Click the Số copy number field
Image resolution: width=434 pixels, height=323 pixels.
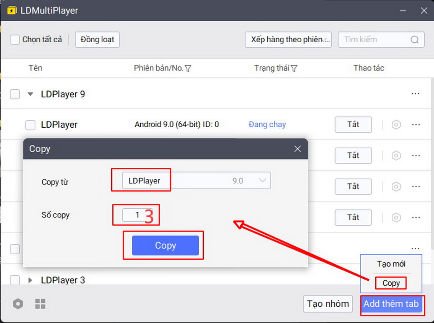pyautogui.click(x=136, y=214)
